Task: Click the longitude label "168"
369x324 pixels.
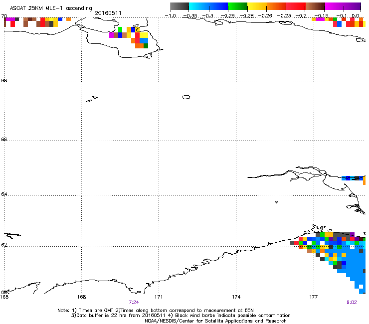Action: [x=82, y=297]
